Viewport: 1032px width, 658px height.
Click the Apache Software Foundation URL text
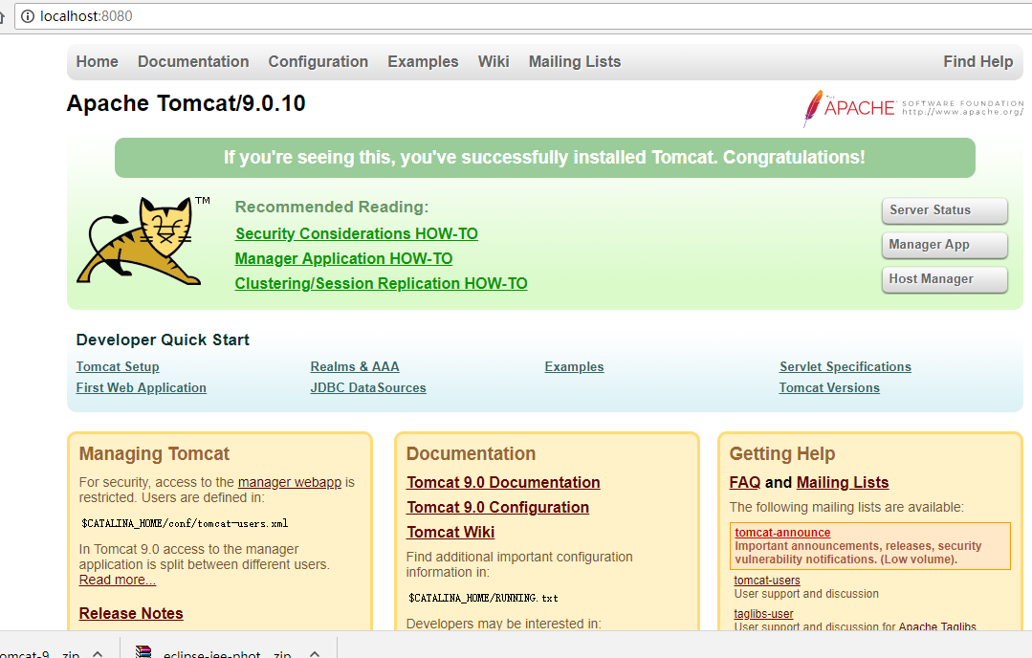[963, 112]
